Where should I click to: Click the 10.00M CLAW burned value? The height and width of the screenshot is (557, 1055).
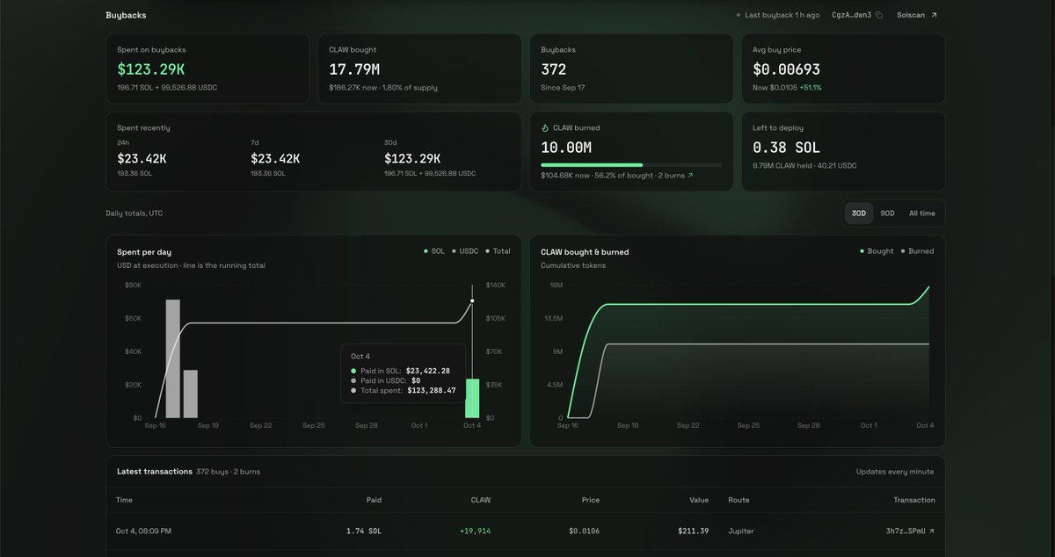(x=566, y=147)
